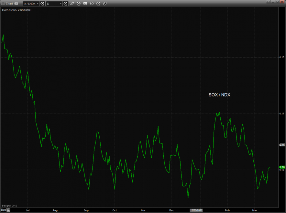Click the linked window badge beside Chart
The height and width of the screenshot is (213, 286).
point(16,4)
